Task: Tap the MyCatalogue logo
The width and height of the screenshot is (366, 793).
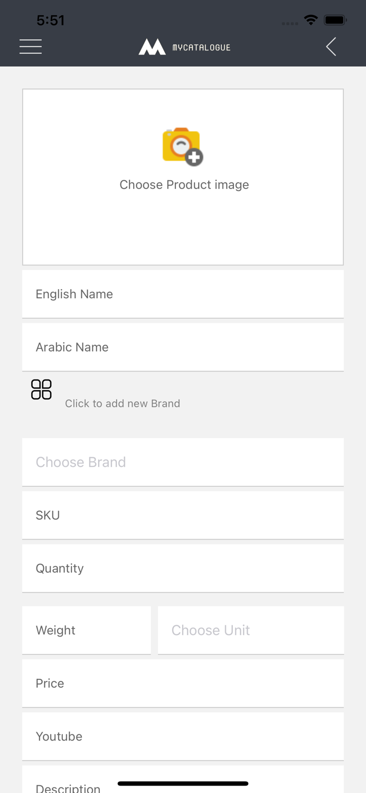Action: coord(184,47)
